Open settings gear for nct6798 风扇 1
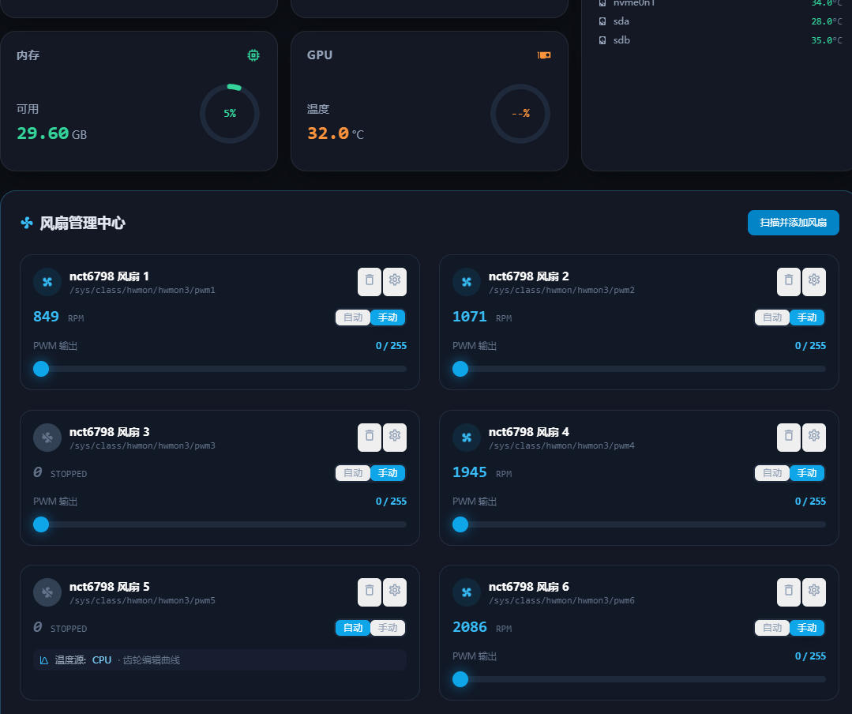This screenshot has height=714, width=852. click(x=395, y=281)
